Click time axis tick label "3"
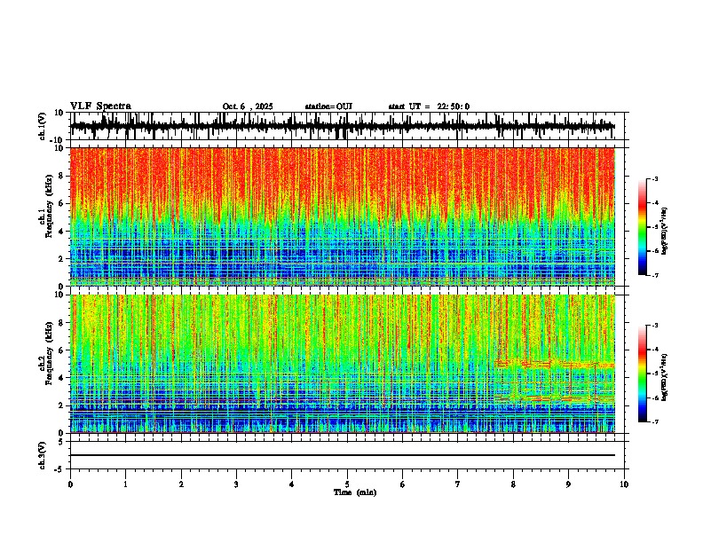This screenshot has height=543, width=703. click(x=236, y=484)
